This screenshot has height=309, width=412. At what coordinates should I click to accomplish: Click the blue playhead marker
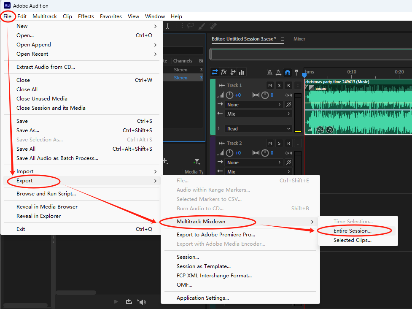tap(304, 75)
